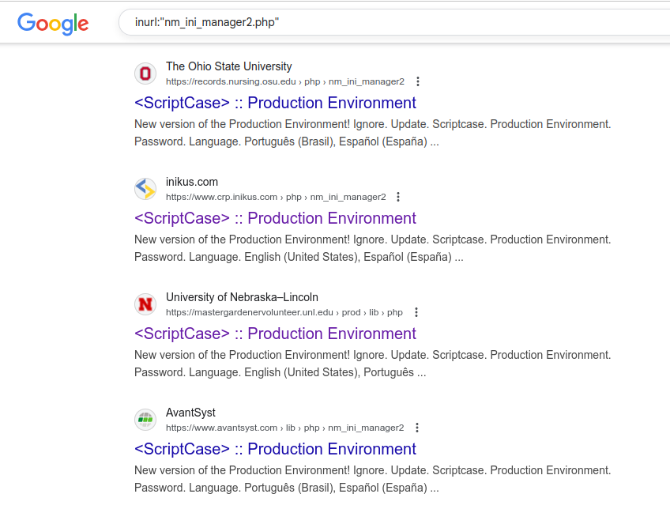Click the inikus.com site favicon
670x509 pixels.
pyautogui.click(x=145, y=189)
